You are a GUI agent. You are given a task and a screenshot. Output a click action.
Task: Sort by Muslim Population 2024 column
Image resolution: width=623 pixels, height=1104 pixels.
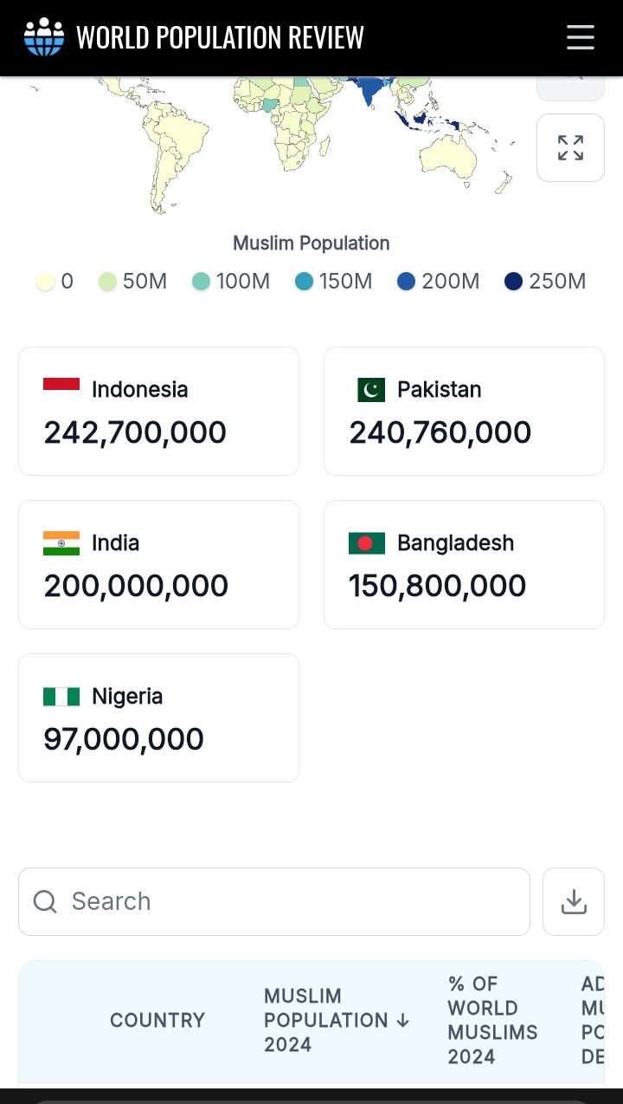coord(336,1020)
